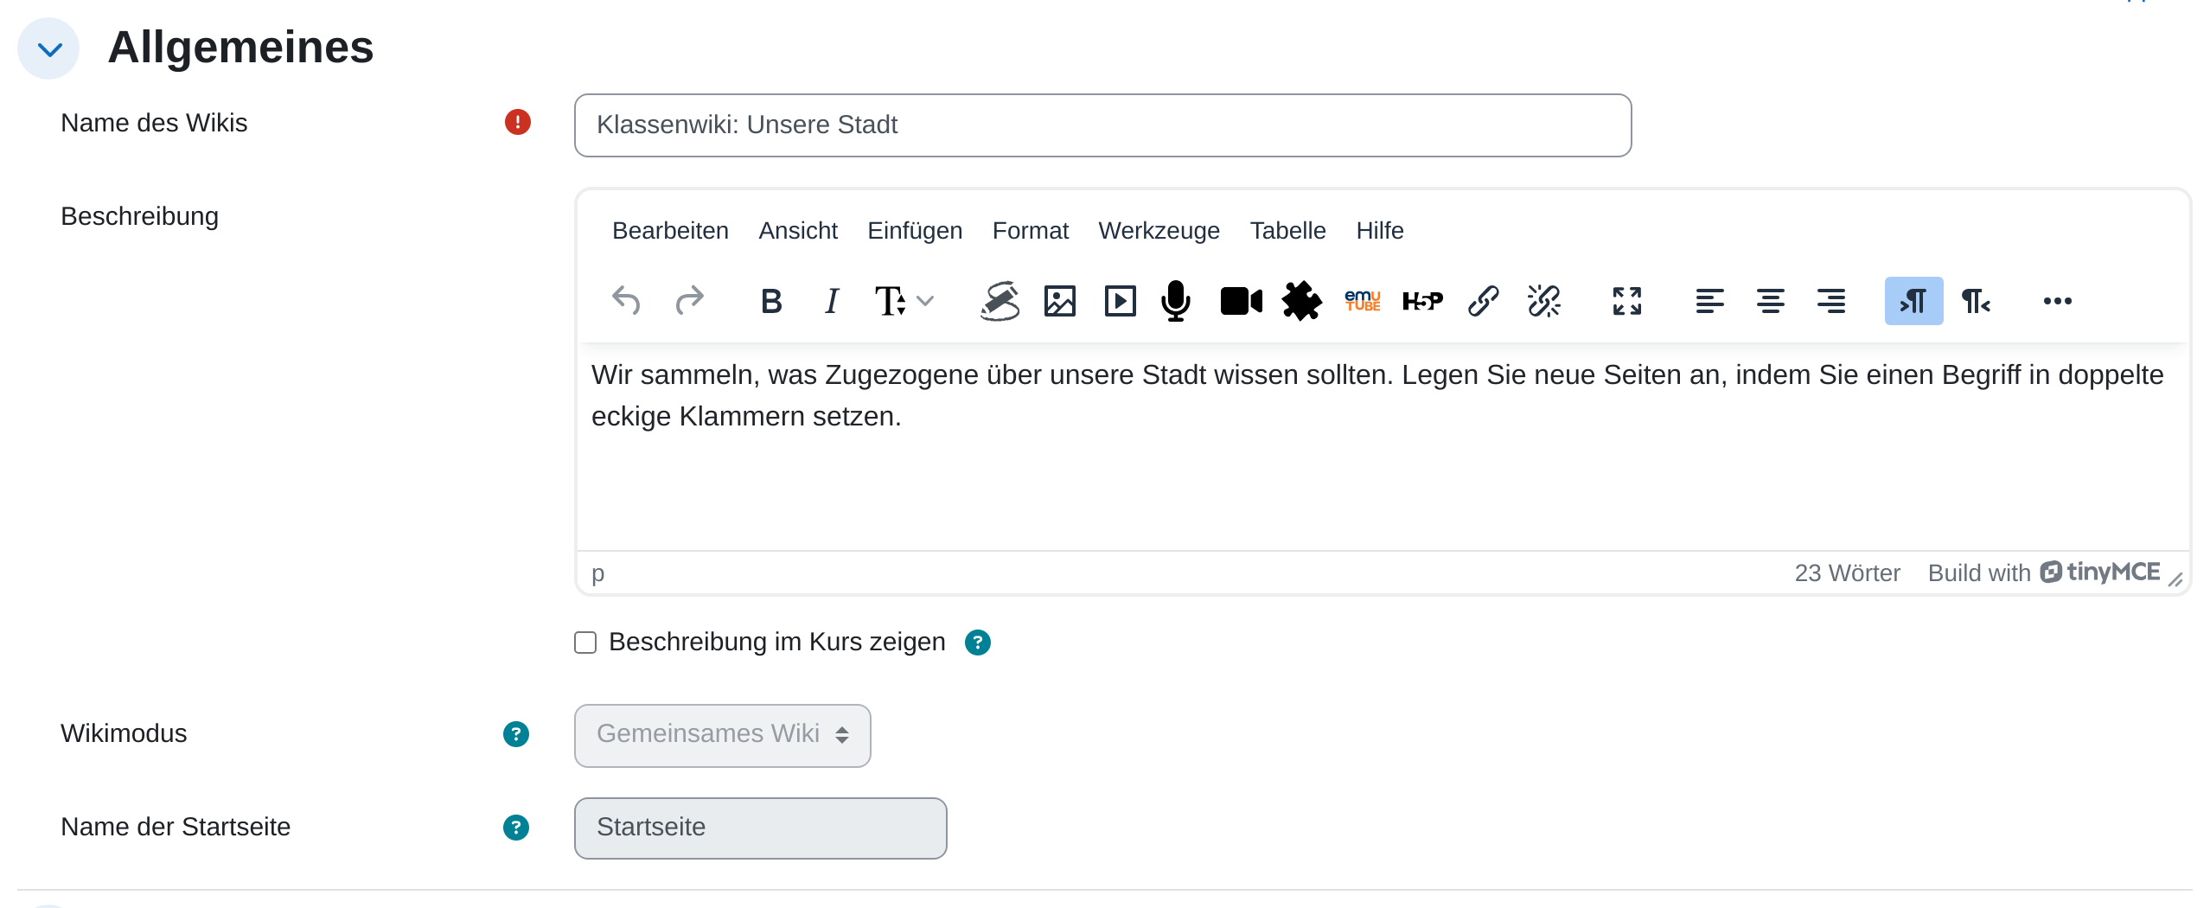Click into the description text area
Image resolution: width=2210 pixels, height=908 pixels.
pyautogui.click(x=1383, y=446)
